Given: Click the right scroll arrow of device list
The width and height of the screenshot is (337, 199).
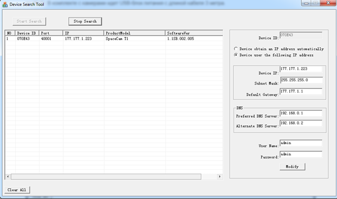Looking at the screenshot, I should coord(219,177).
